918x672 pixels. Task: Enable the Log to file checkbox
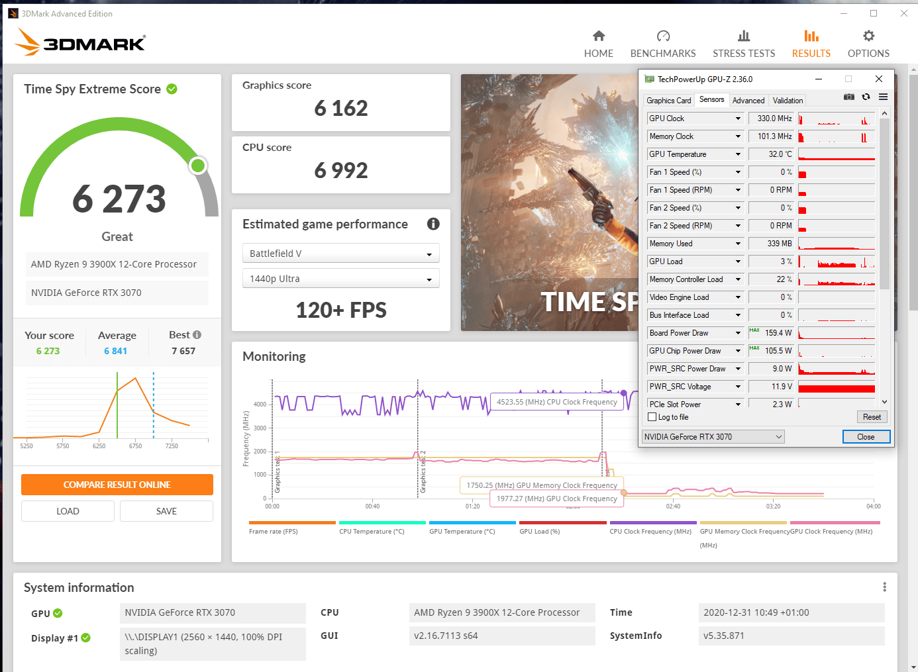click(652, 417)
